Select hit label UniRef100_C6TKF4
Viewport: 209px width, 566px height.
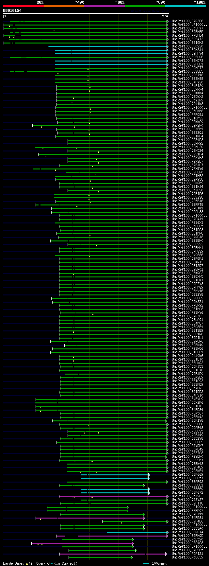click(x=187, y=136)
